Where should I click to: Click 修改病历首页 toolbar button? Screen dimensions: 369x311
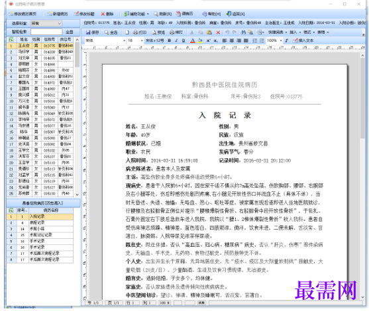[x=23, y=14]
